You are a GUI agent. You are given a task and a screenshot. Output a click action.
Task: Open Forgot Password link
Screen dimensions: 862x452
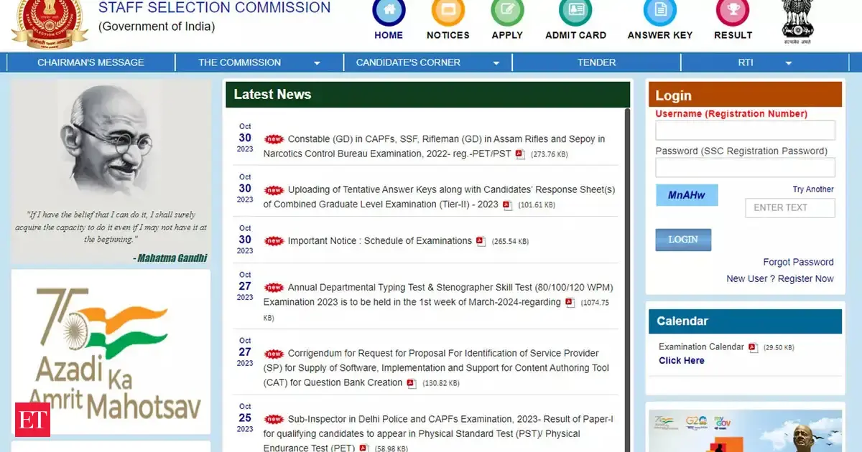click(798, 262)
